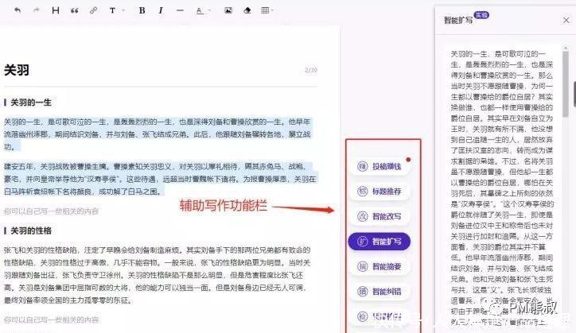Click placeholder text under 关羽的一生 section
The height and width of the screenshot is (333, 576).
click(51, 211)
